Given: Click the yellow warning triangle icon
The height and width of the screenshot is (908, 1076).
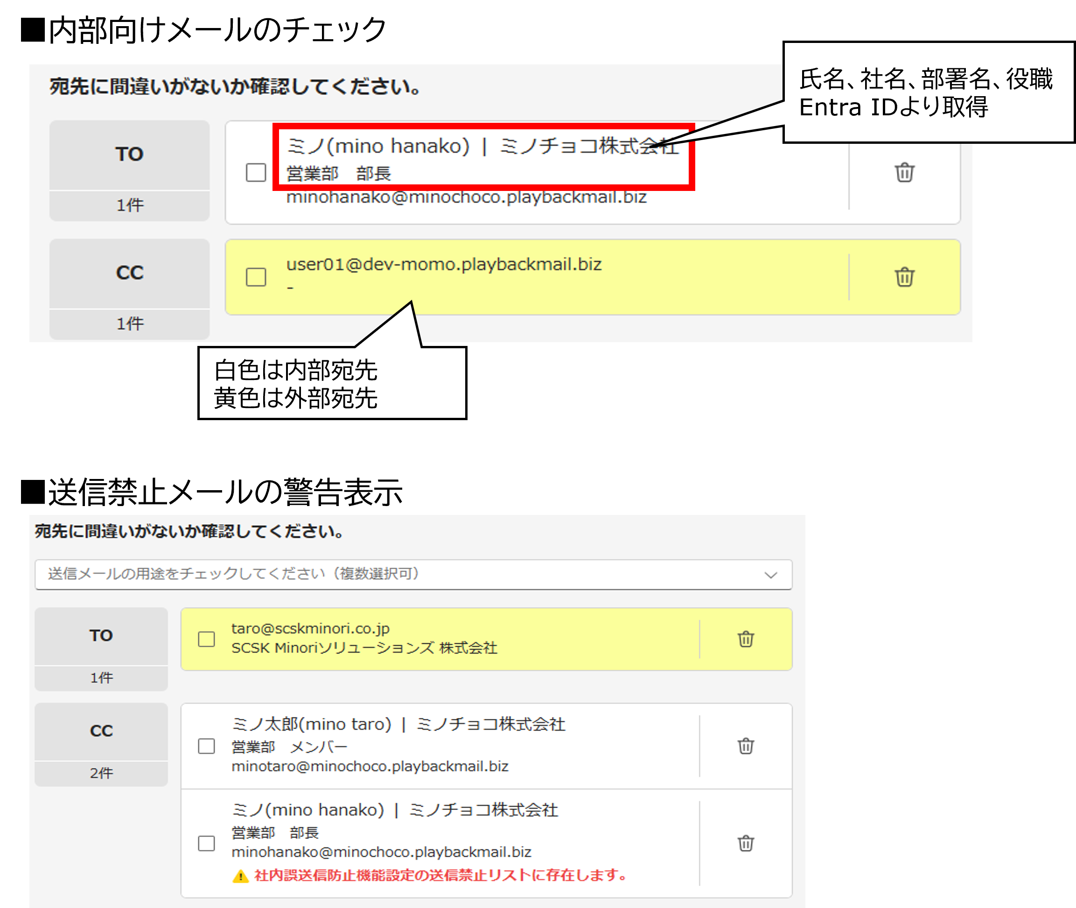Looking at the screenshot, I should (240, 876).
